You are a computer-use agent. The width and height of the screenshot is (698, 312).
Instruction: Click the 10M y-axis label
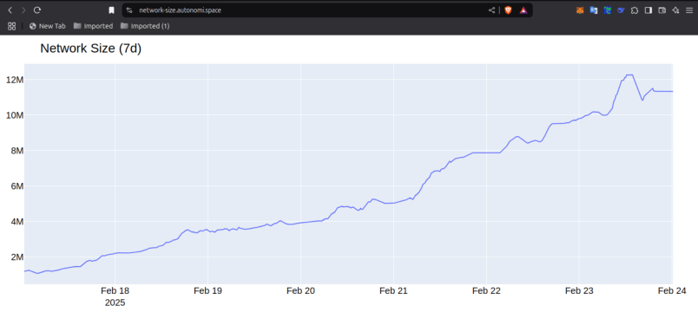tap(14, 115)
